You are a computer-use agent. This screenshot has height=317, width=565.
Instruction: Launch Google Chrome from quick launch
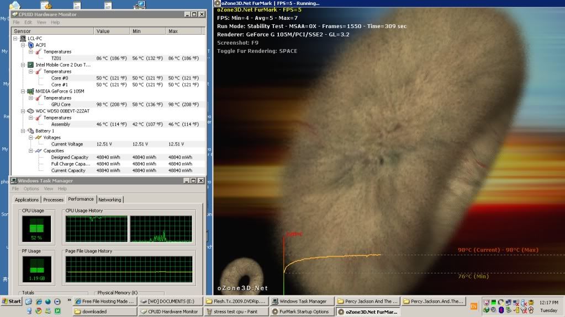pyautogui.click(x=39, y=311)
